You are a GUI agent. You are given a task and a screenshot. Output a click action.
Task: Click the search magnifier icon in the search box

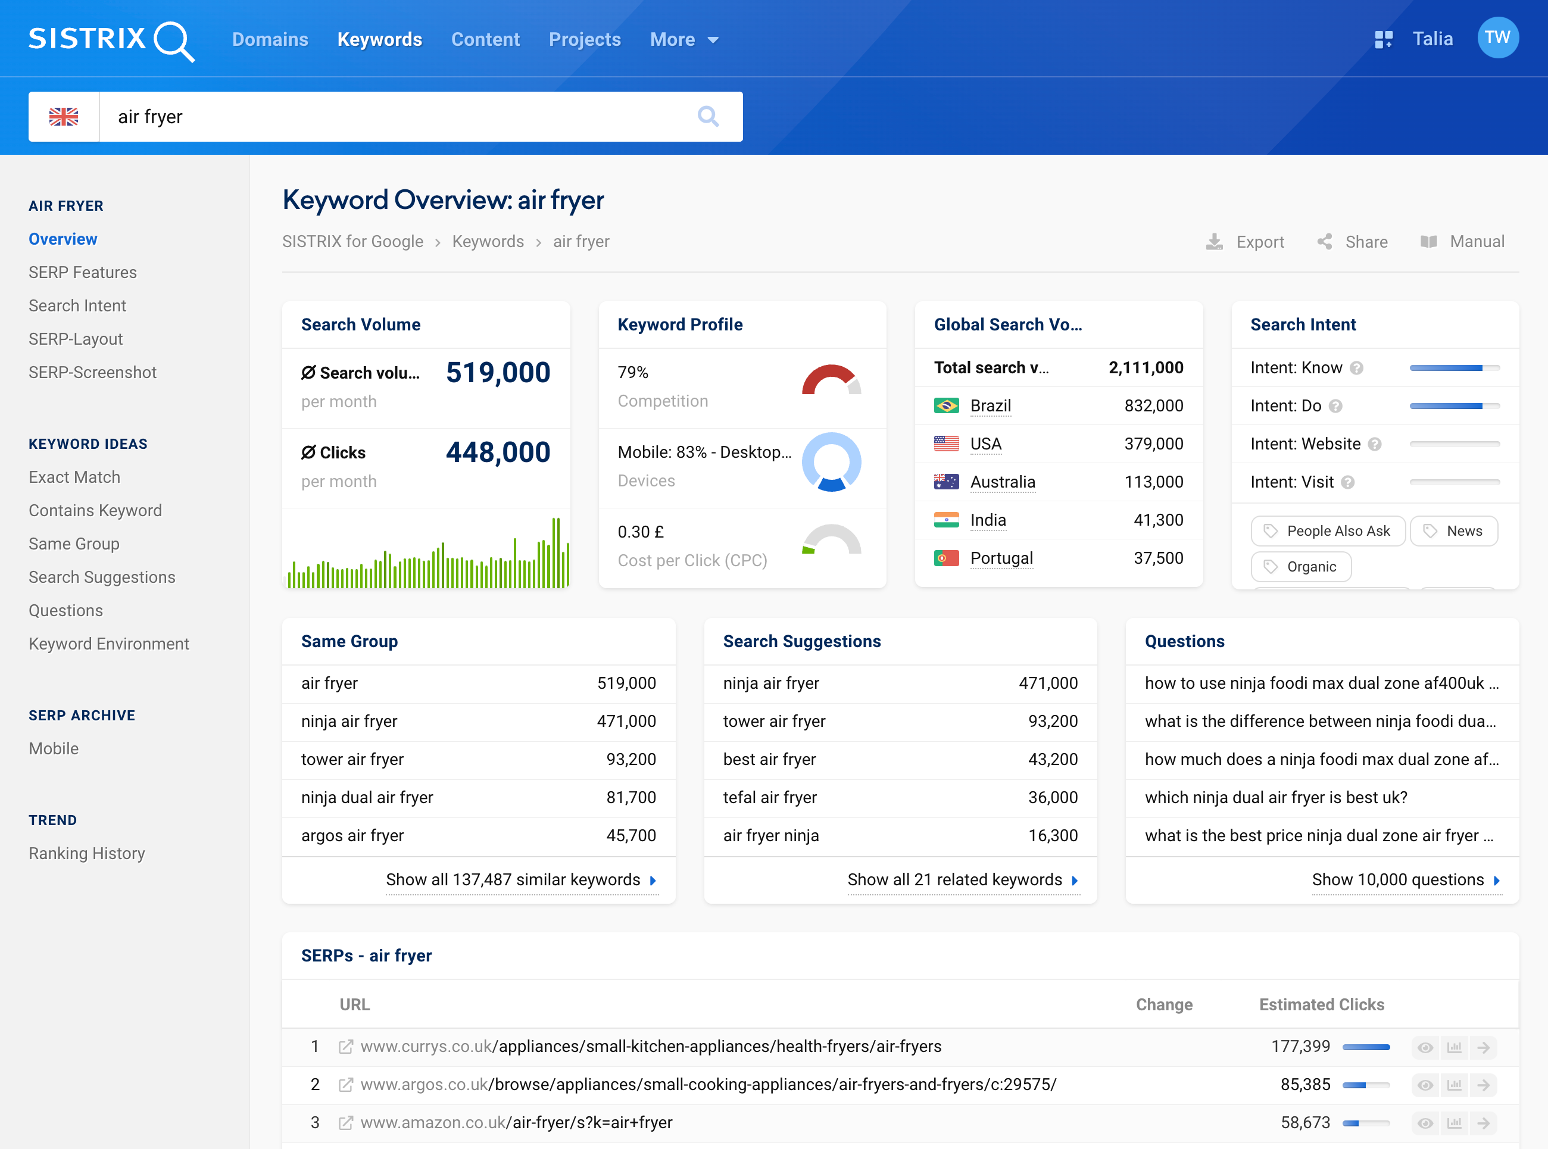[x=708, y=116]
